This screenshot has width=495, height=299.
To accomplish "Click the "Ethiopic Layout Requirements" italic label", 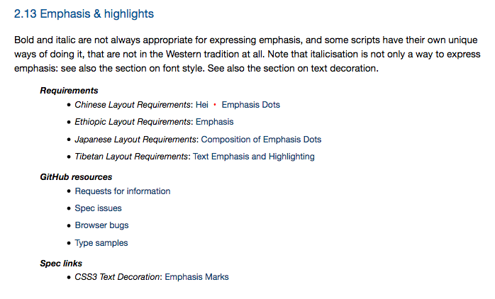I will [133, 122].
